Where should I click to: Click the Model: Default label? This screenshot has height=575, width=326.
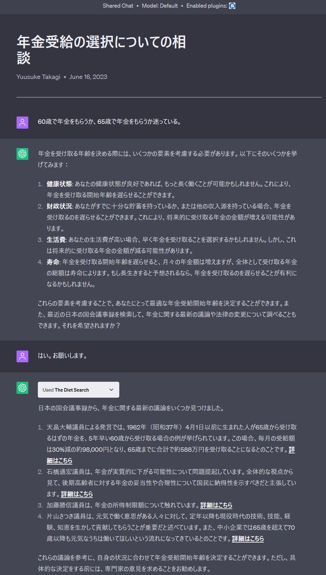160,6
